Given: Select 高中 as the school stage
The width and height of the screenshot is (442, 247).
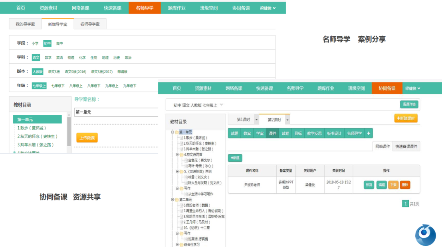Looking at the screenshot, I should pos(59,43).
